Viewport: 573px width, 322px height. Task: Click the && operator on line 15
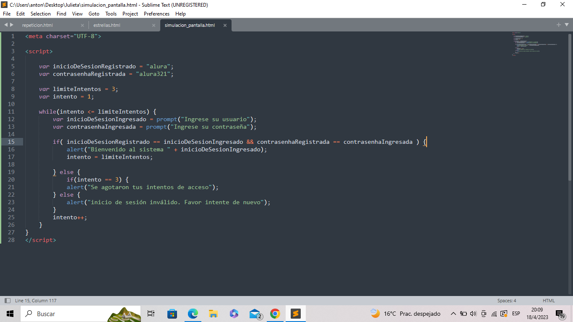click(x=250, y=142)
